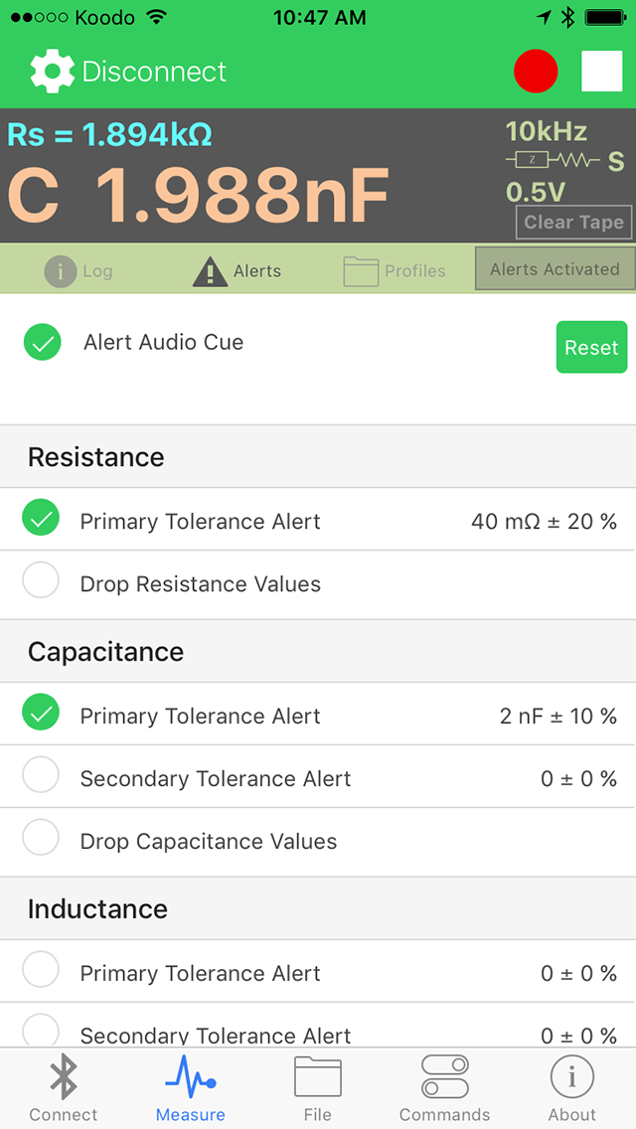Open the Log info icon
The width and height of the screenshot is (636, 1129).
[61, 271]
